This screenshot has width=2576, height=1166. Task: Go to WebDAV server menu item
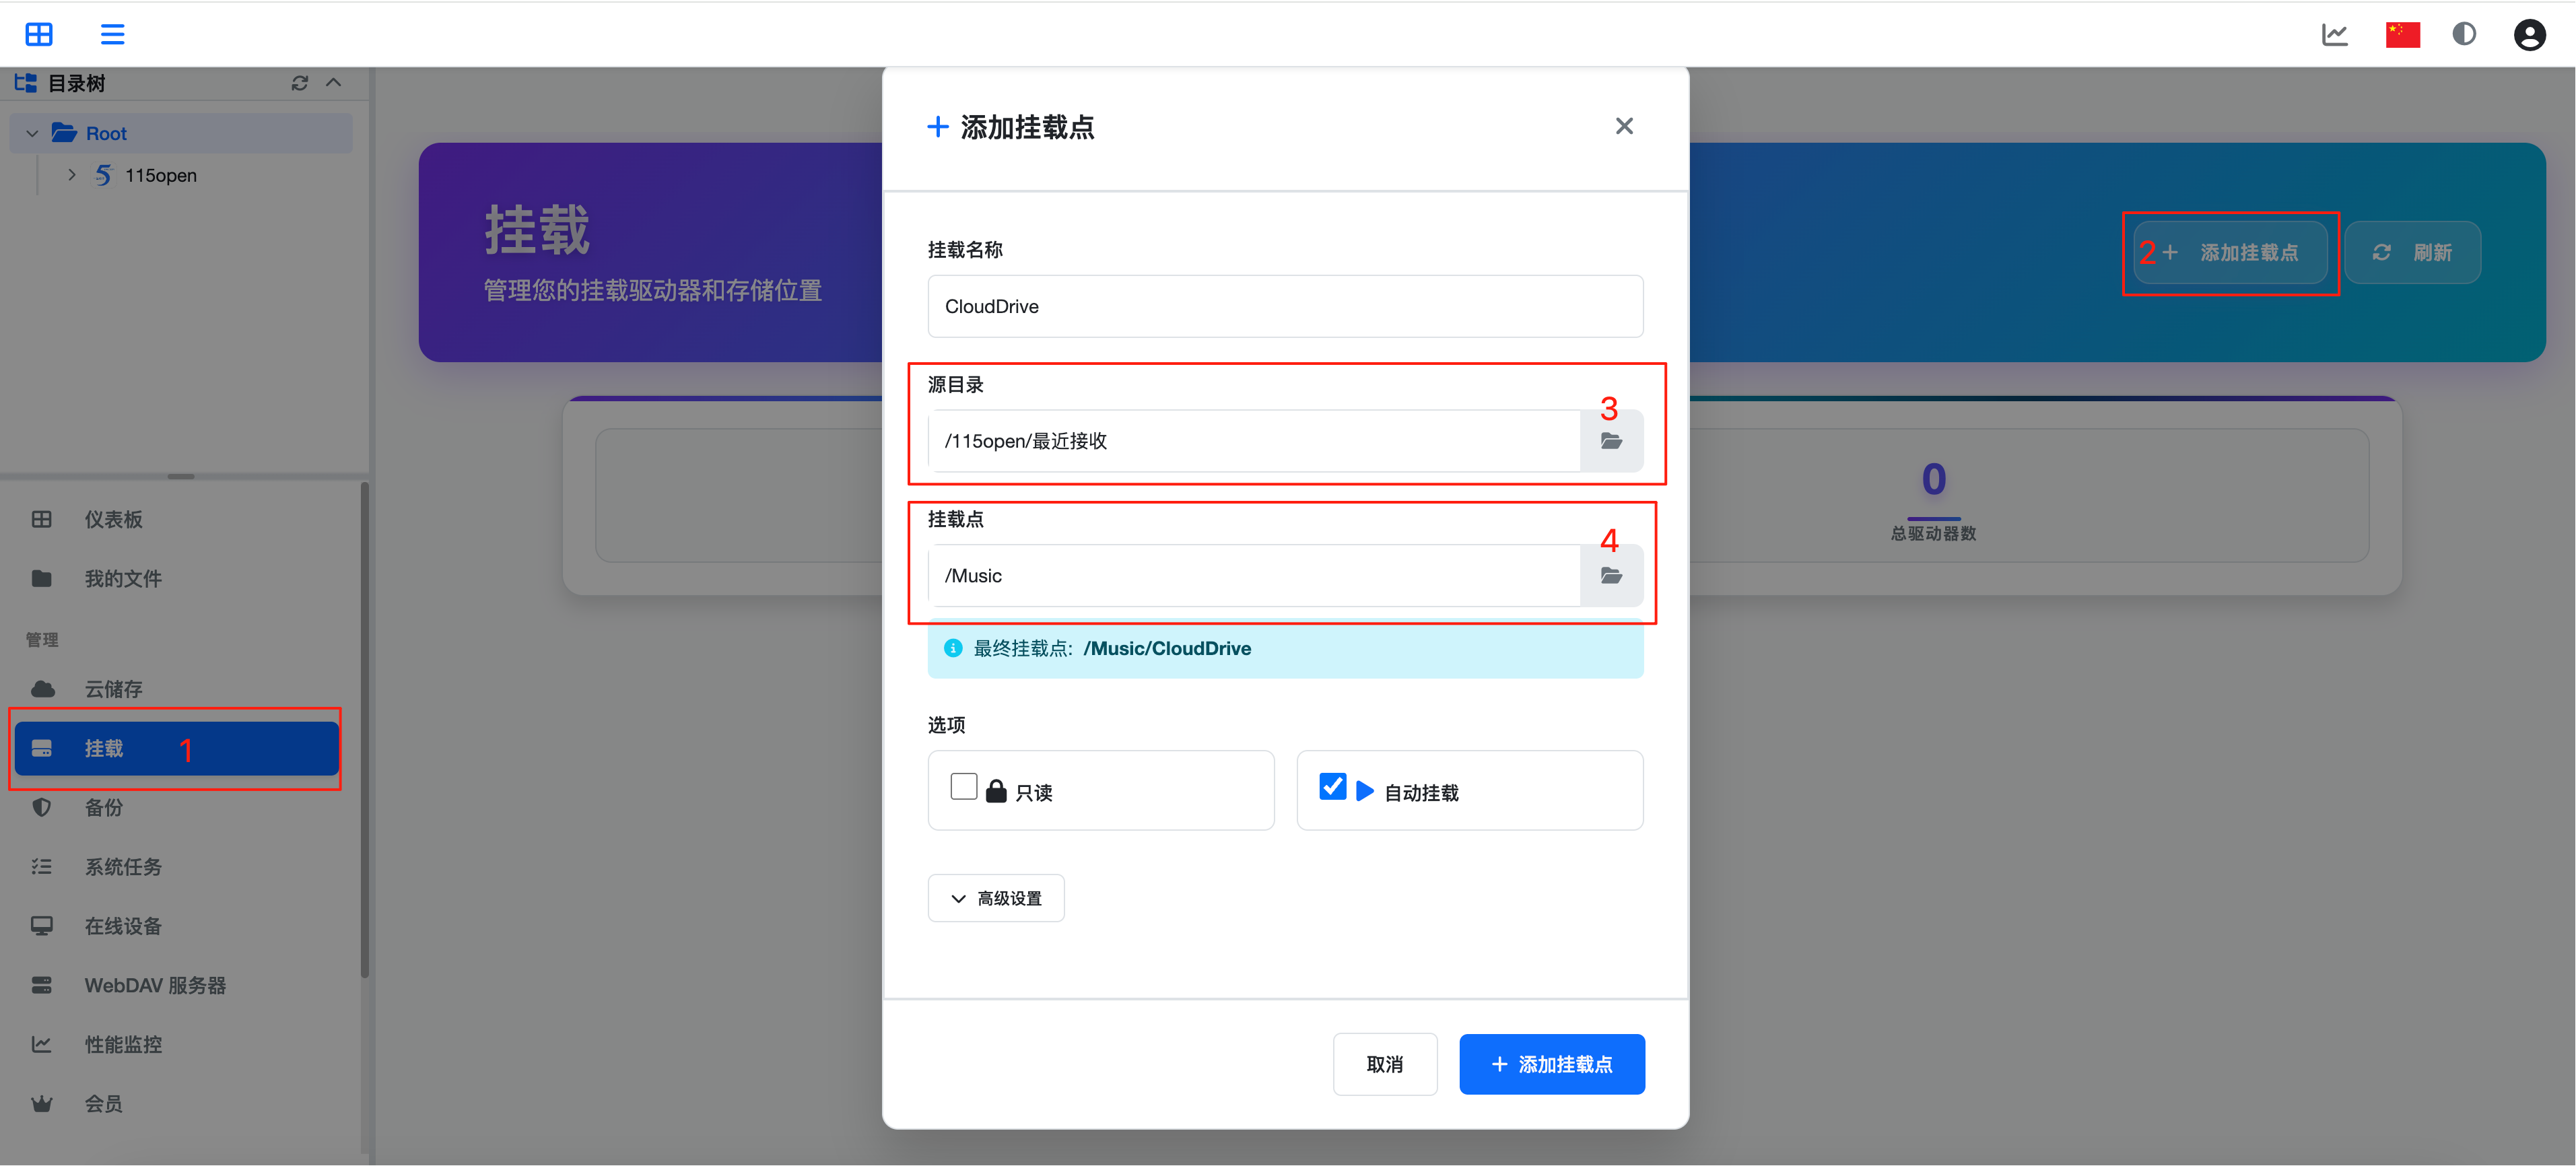click(x=155, y=985)
